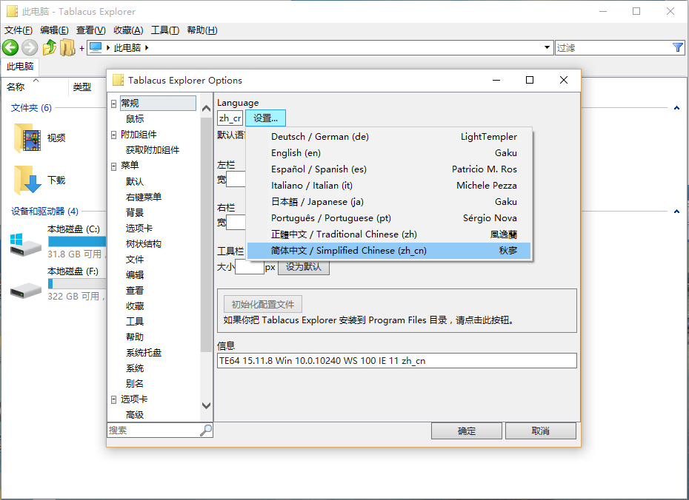Collapse the 附加组件 tree node
Image resolution: width=689 pixels, height=500 pixels.
113,135
